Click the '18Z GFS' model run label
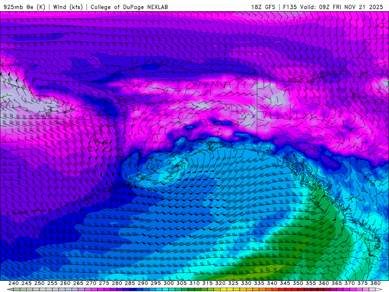 (x=263, y=7)
